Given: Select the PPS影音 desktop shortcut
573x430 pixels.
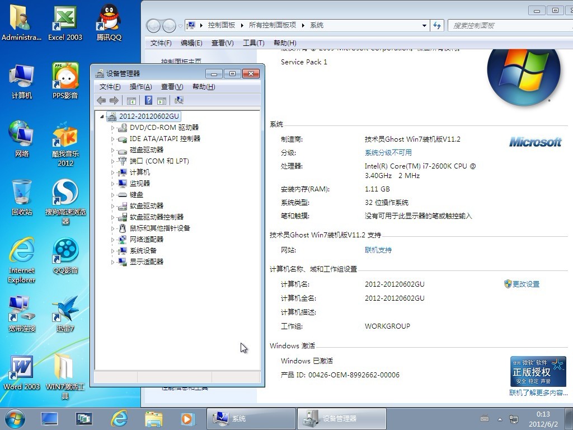Looking at the screenshot, I should [x=65, y=81].
